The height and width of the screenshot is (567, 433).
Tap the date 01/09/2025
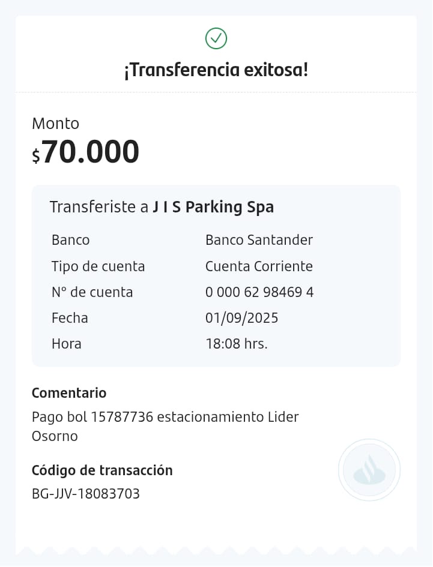click(x=241, y=318)
